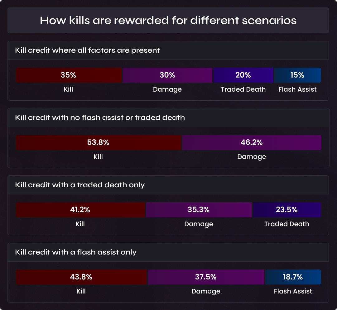This screenshot has height=310, width=337.
Task: Click the Traded Death label under 20%
Action: pos(243,89)
